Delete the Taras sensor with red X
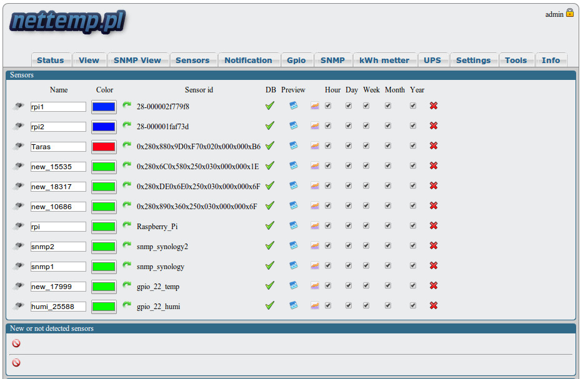Image resolution: width=583 pixels, height=379 pixels. pos(434,145)
